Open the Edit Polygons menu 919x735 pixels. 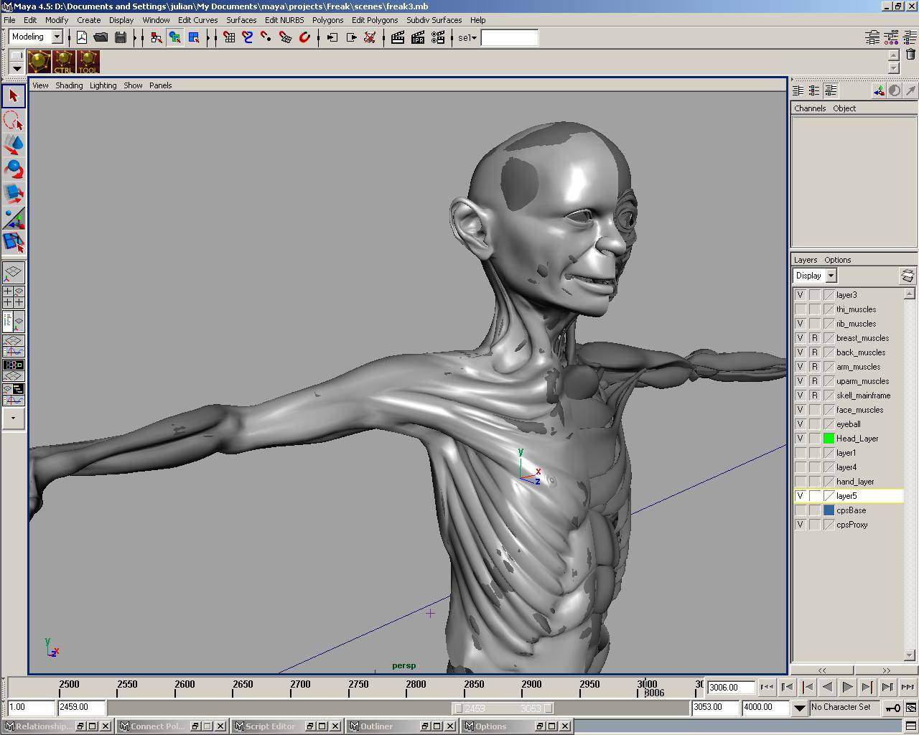(x=374, y=20)
